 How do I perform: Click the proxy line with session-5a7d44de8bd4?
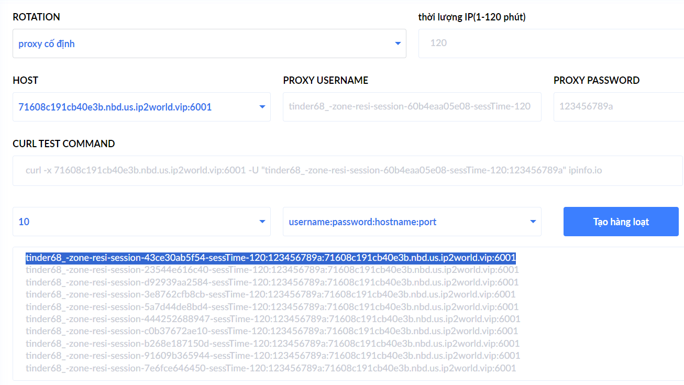tap(272, 307)
